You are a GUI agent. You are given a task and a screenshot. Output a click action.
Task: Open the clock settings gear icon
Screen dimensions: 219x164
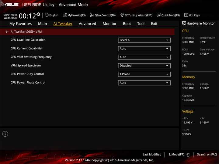point(38,14)
